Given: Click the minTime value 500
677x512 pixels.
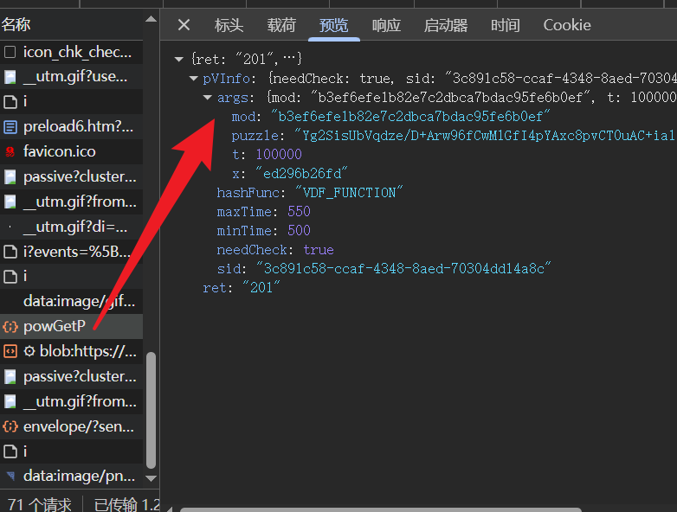Looking at the screenshot, I should click(x=299, y=230).
